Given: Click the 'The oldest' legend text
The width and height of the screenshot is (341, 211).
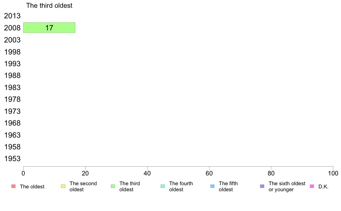Looking at the screenshot, I should [x=32, y=187].
